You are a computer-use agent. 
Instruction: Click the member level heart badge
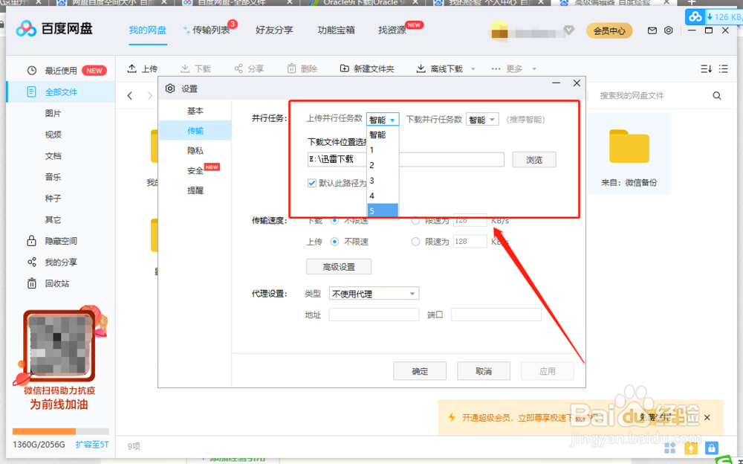coord(569,30)
